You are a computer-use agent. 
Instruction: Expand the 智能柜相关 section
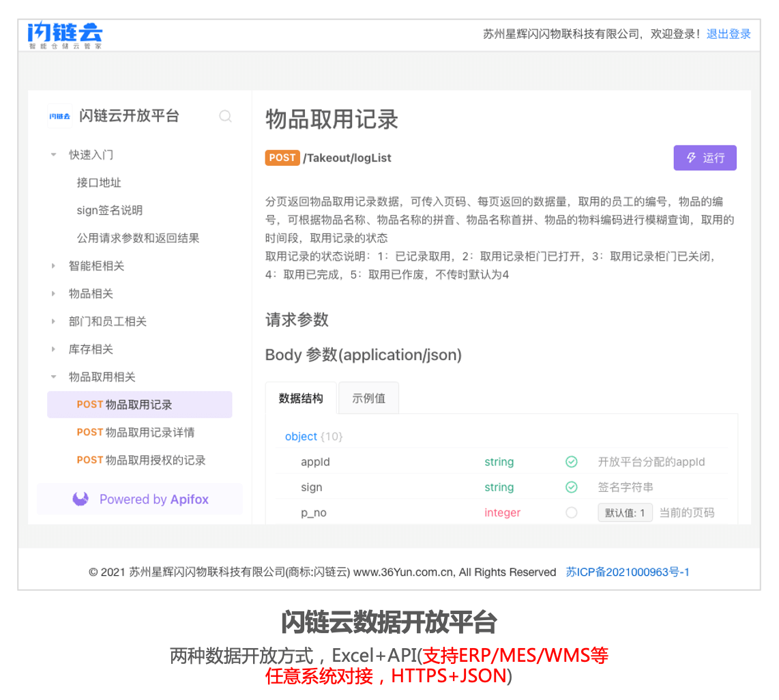[x=53, y=266]
